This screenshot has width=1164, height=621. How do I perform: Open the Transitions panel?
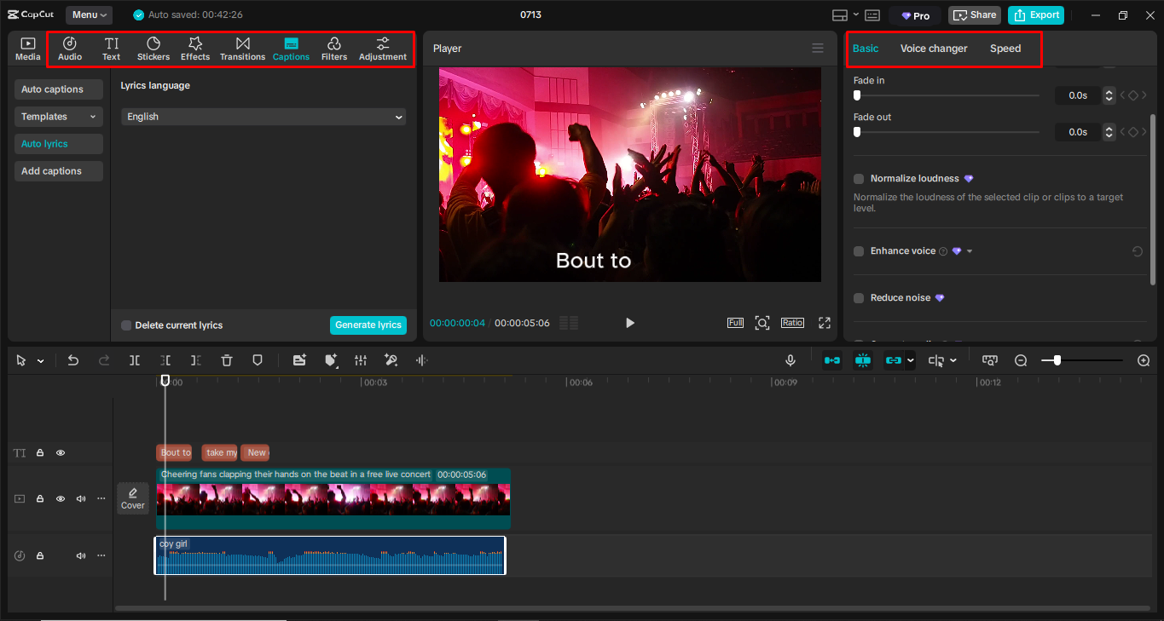pyautogui.click(x=242, y=48)
